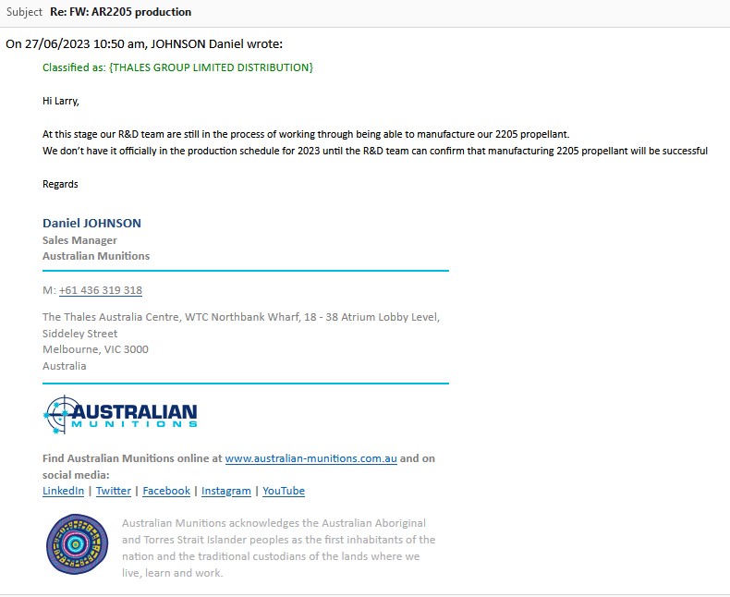Click the quoted header dated 27/06/2023

point(144,43)
